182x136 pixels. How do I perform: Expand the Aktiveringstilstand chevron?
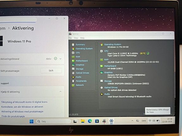tap(60, 59)
